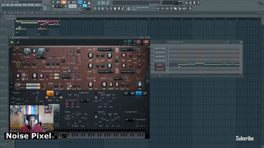The image size is (264, 148).
Task: Open the Compression mode dropdown
Action: click(130, 120)
